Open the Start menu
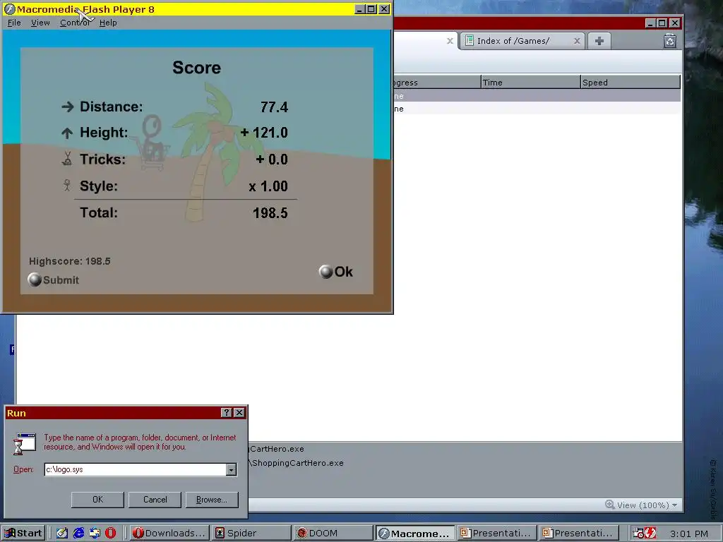This screenshot has width=723, height=542. (23, 534)
